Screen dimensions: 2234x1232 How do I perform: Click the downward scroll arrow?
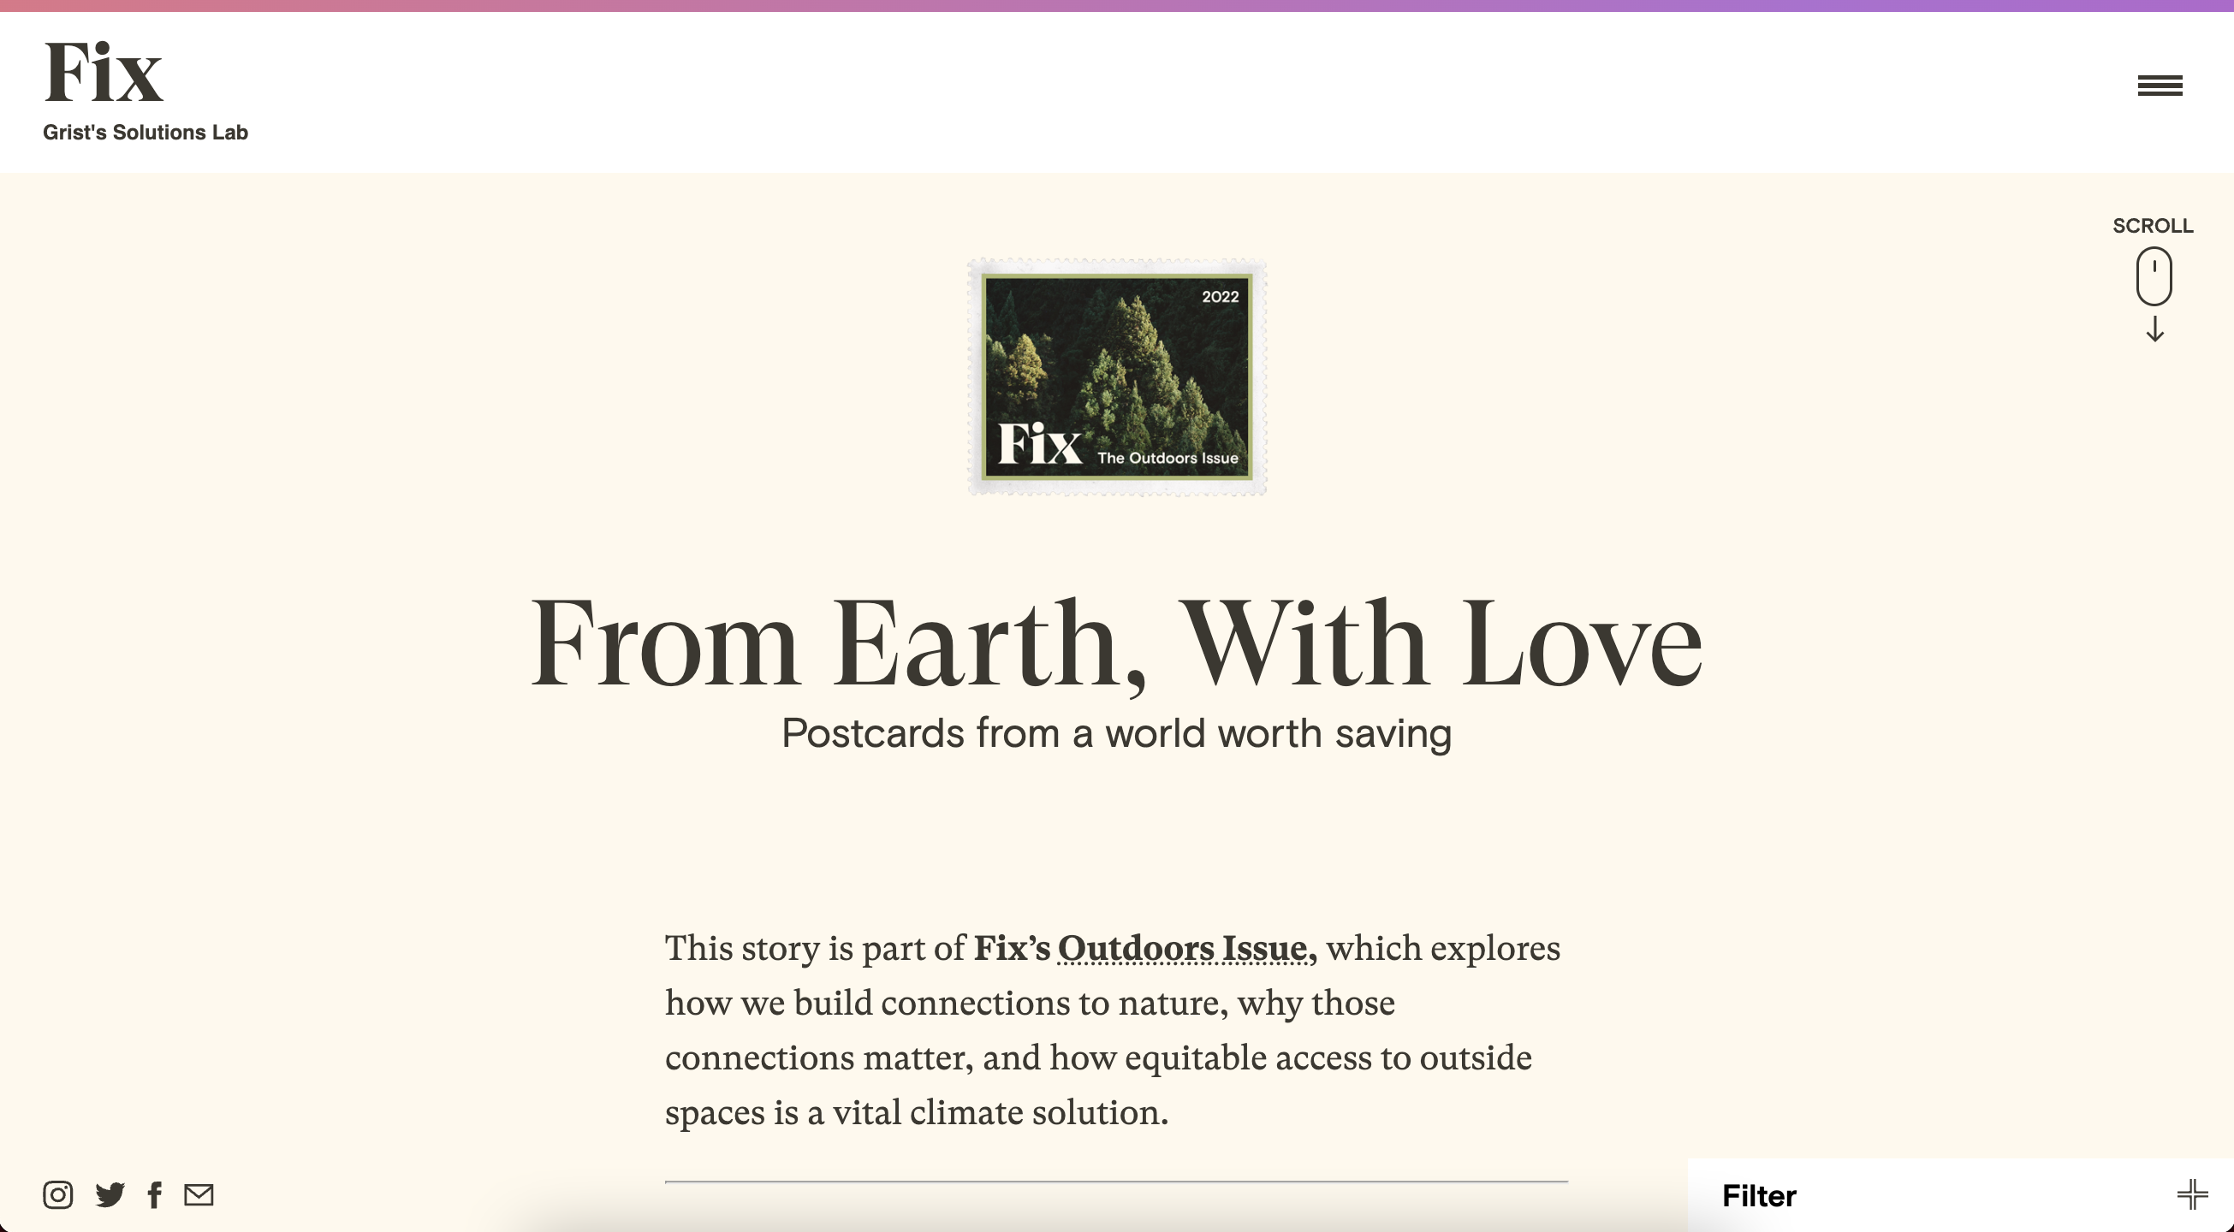2154,329
